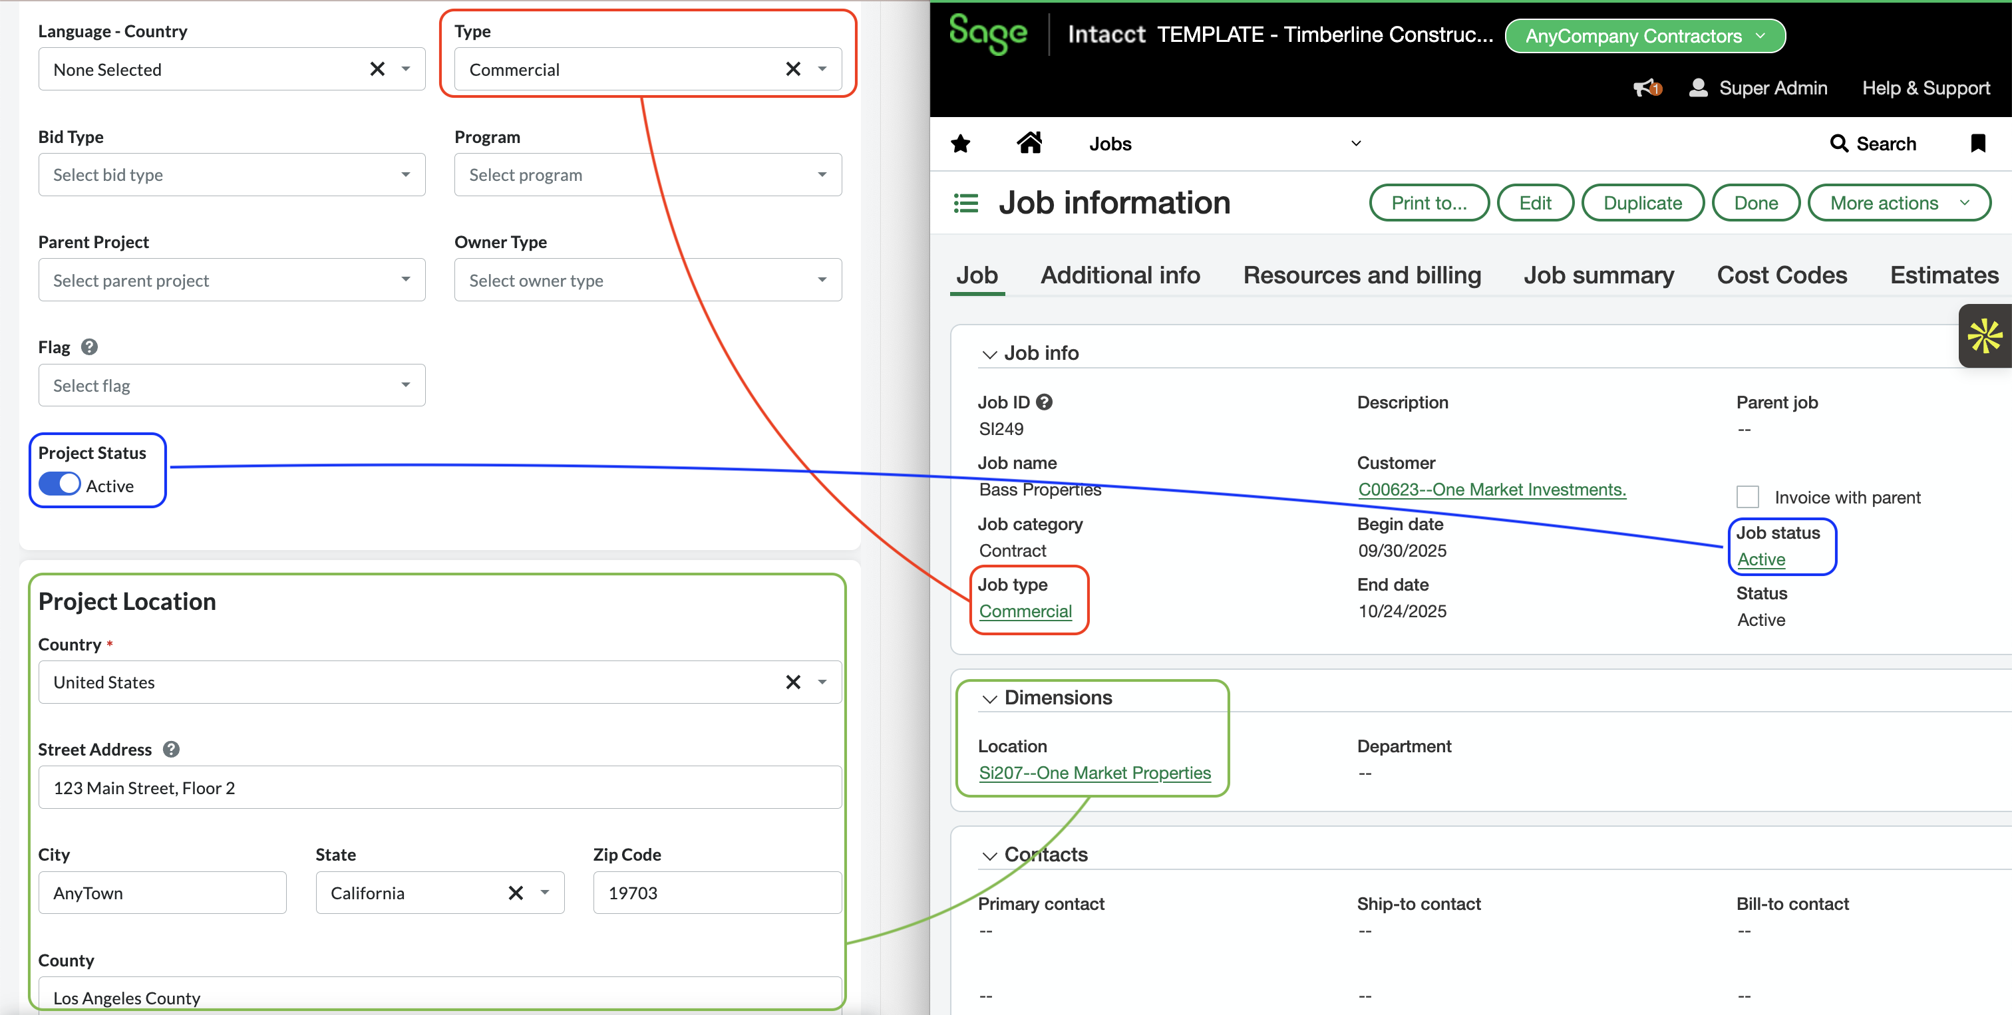Screen dimensions: 2012x1015
Task: Open the yellow Sage assistant icon on right edge
Action: click(1985, 337)
